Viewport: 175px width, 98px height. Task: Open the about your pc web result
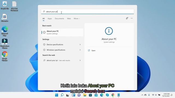point(62,60)
